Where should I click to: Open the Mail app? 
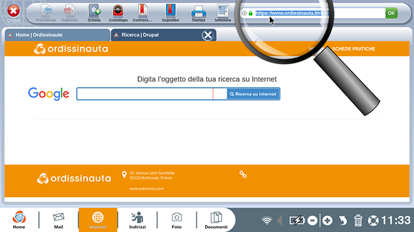59,221
